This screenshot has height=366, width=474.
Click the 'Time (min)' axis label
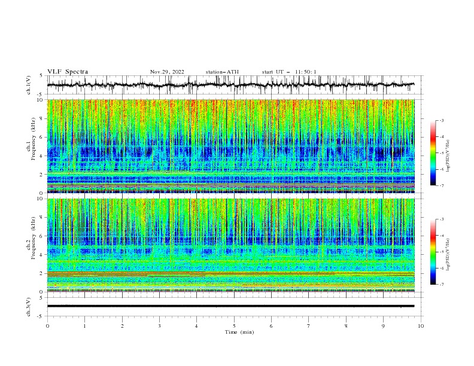coord(239,332)
